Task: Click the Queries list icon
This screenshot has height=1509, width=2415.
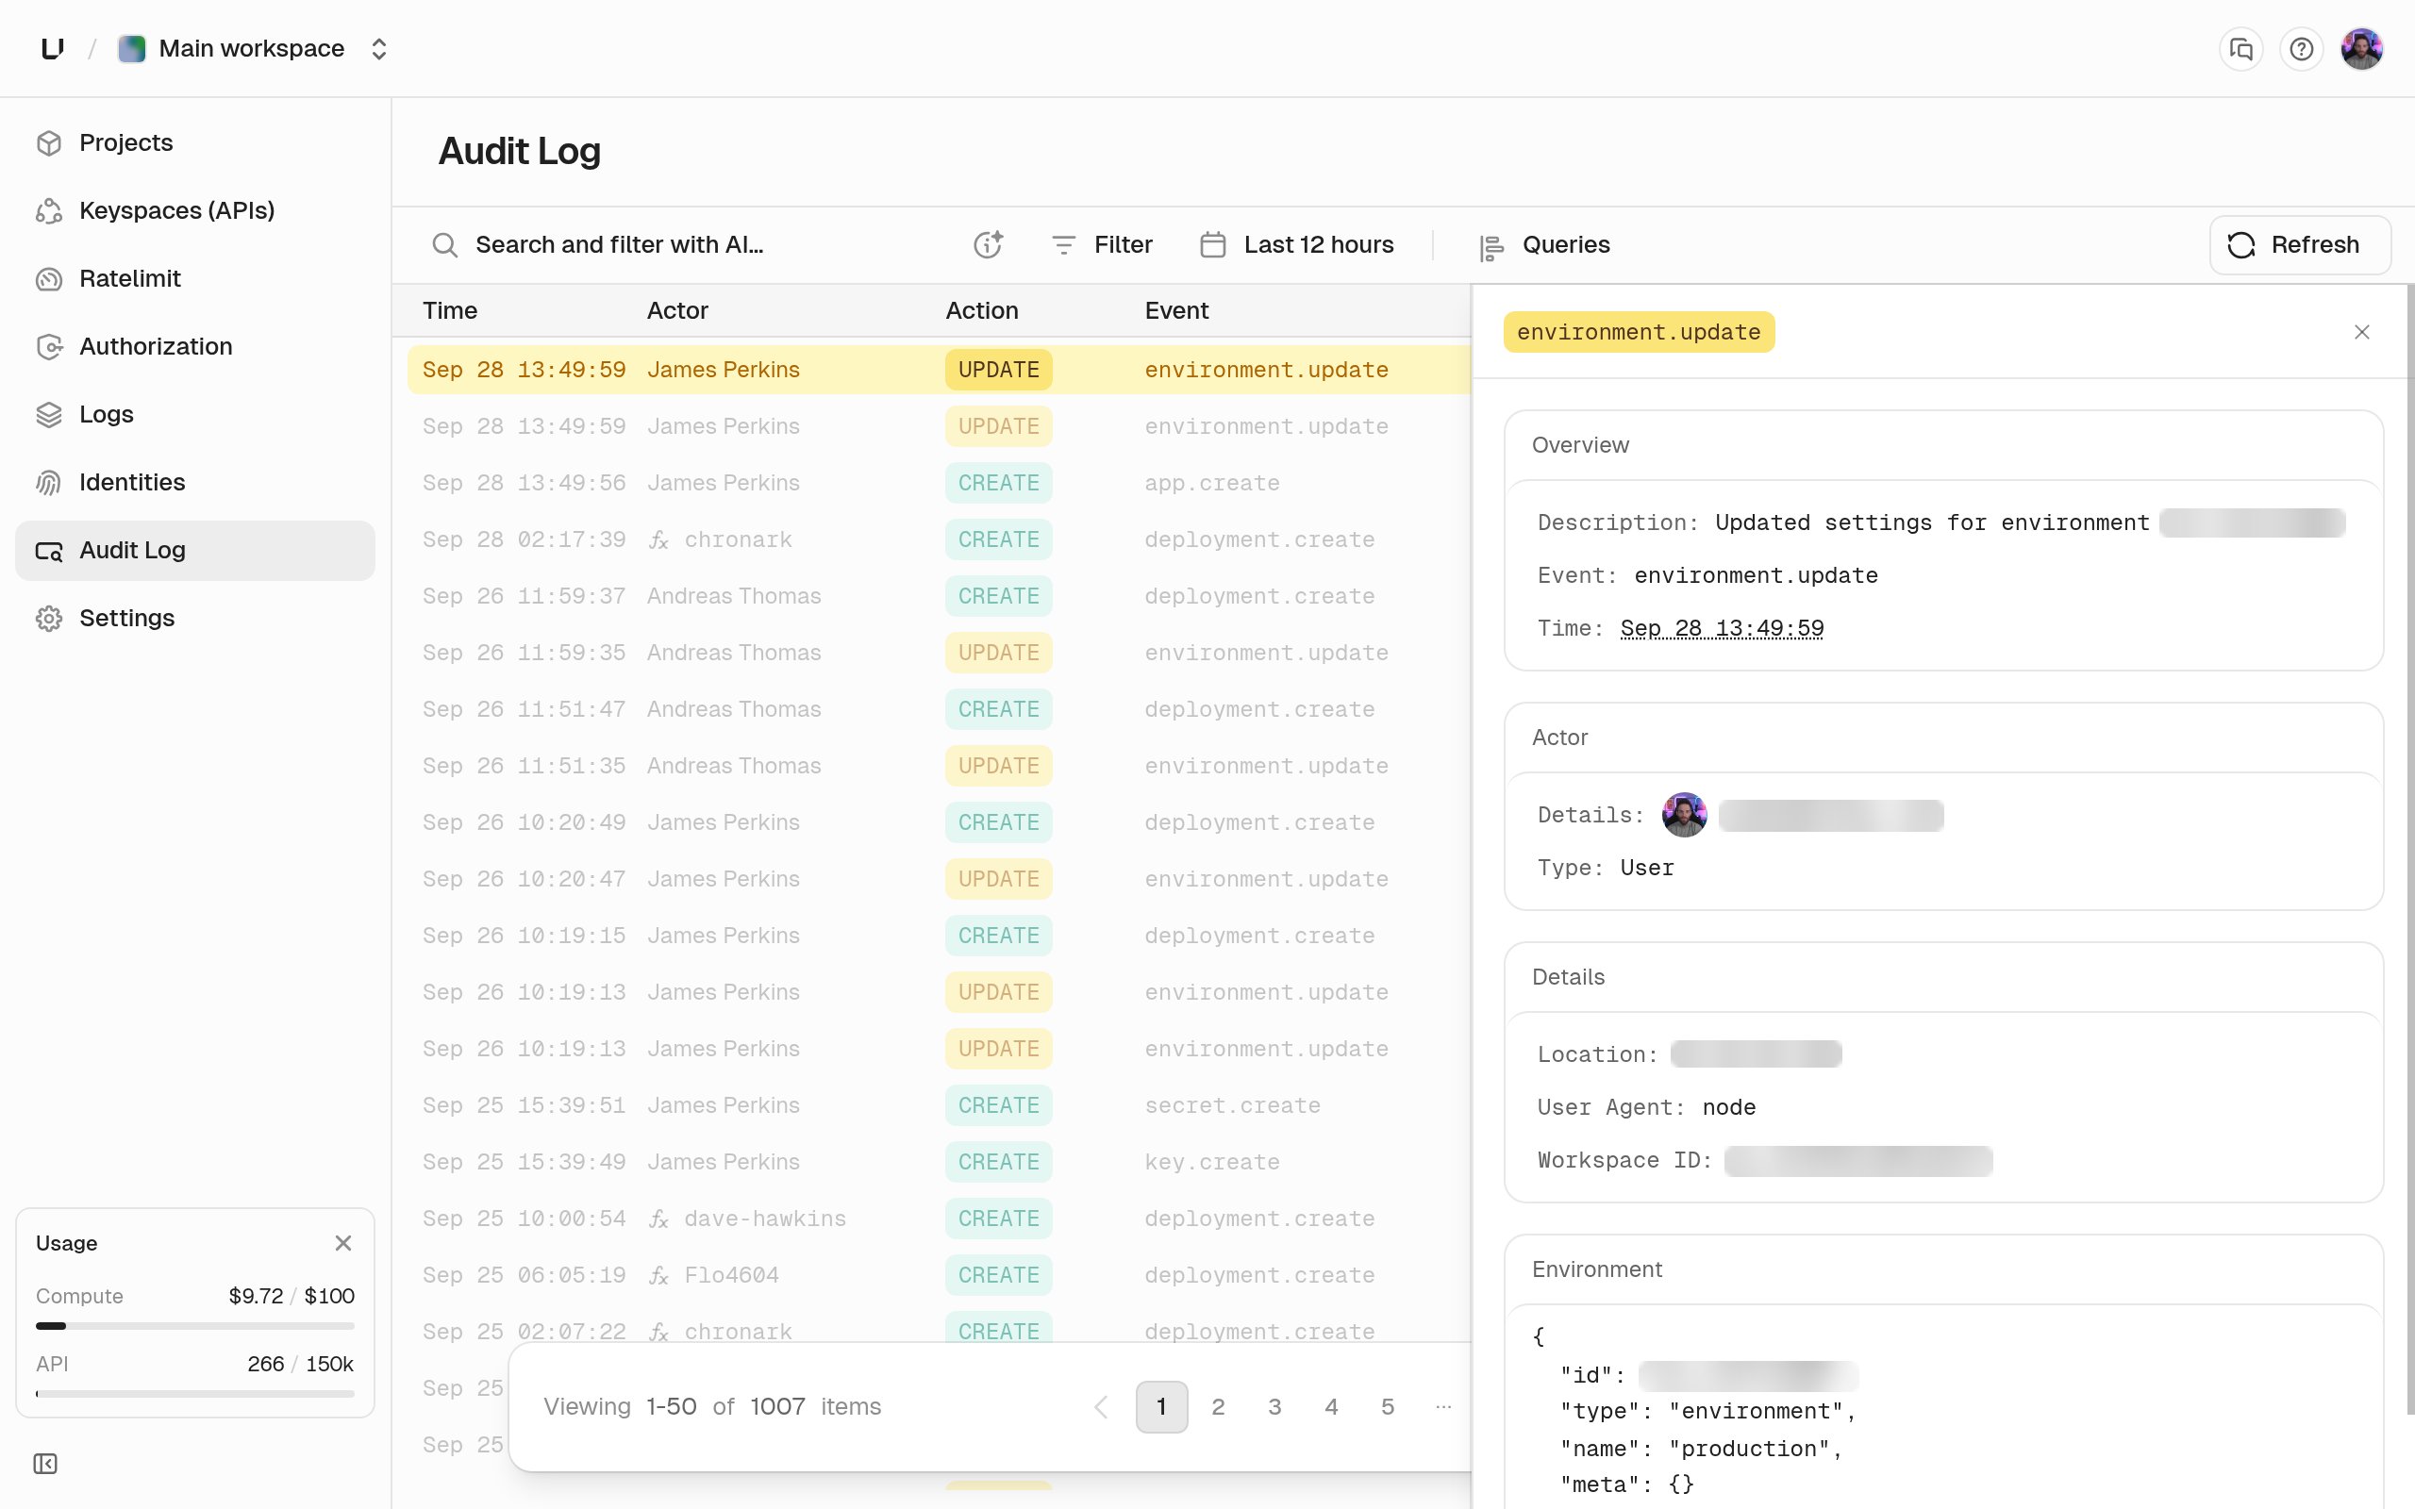Action: click(1491, 246)
